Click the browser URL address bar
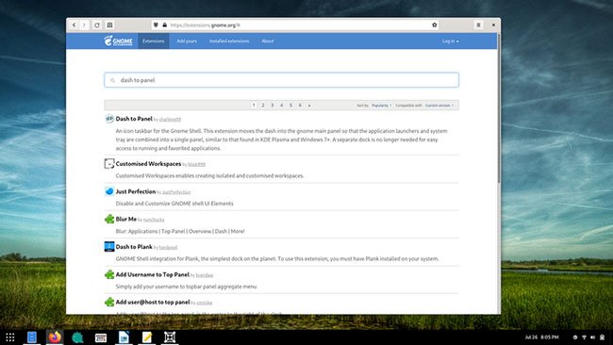Viewport: 613px width, 345px height. coord(295,25)
